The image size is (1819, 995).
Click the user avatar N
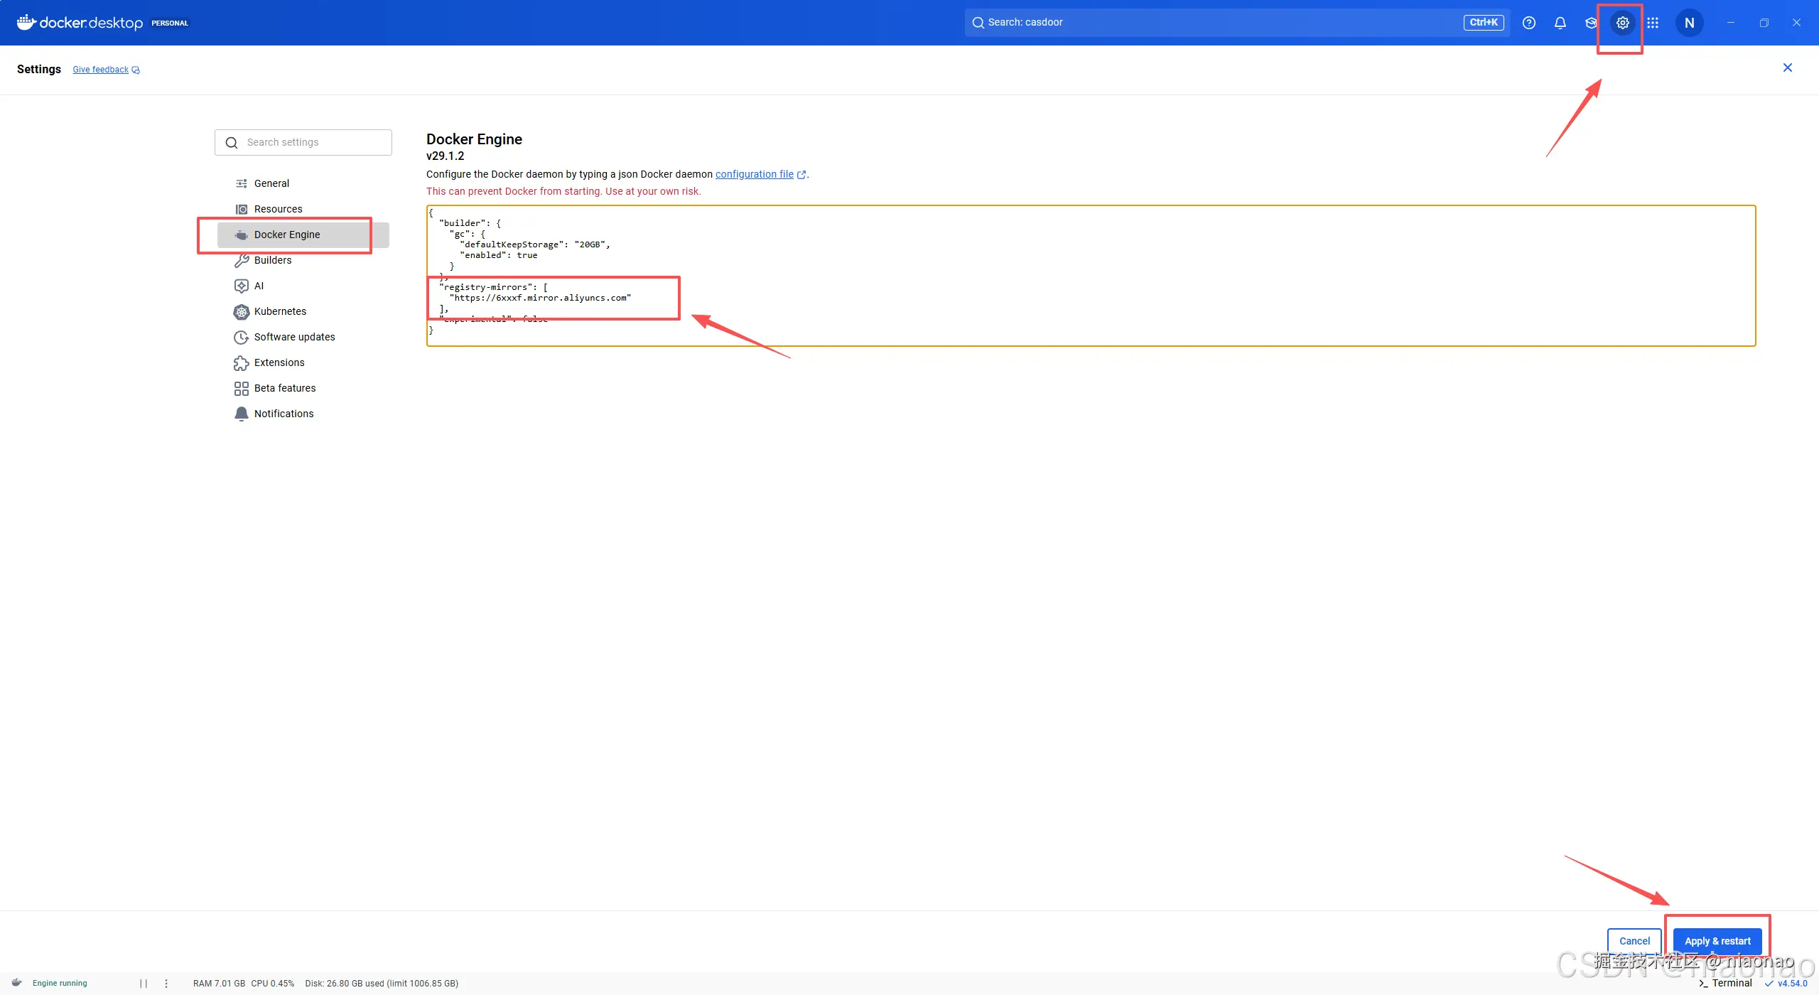[1689, 23]
